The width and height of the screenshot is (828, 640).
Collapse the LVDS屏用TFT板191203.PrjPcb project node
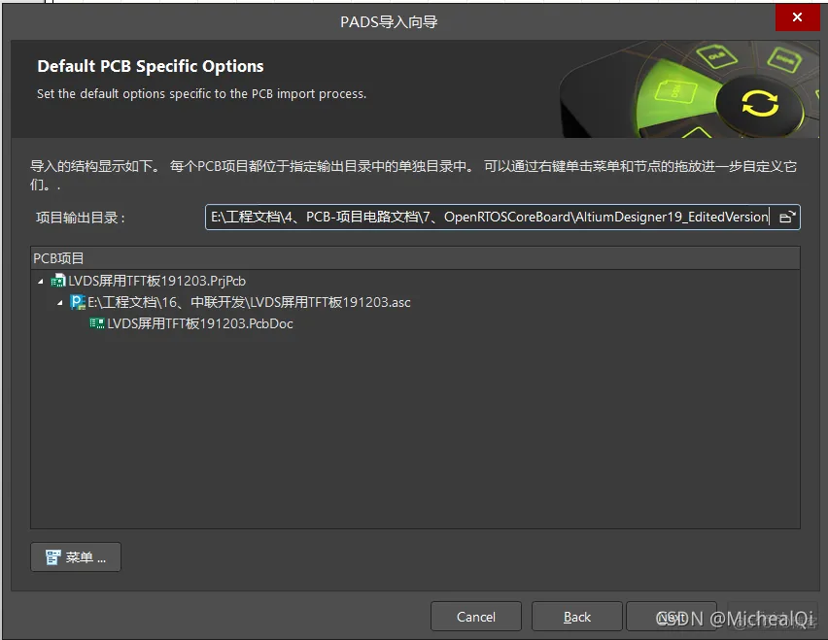point(41,282)
